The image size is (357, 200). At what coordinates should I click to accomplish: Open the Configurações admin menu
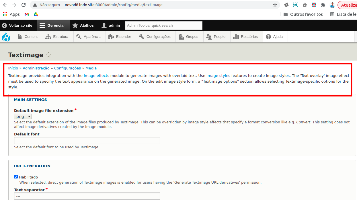click(x=155, y=37)
